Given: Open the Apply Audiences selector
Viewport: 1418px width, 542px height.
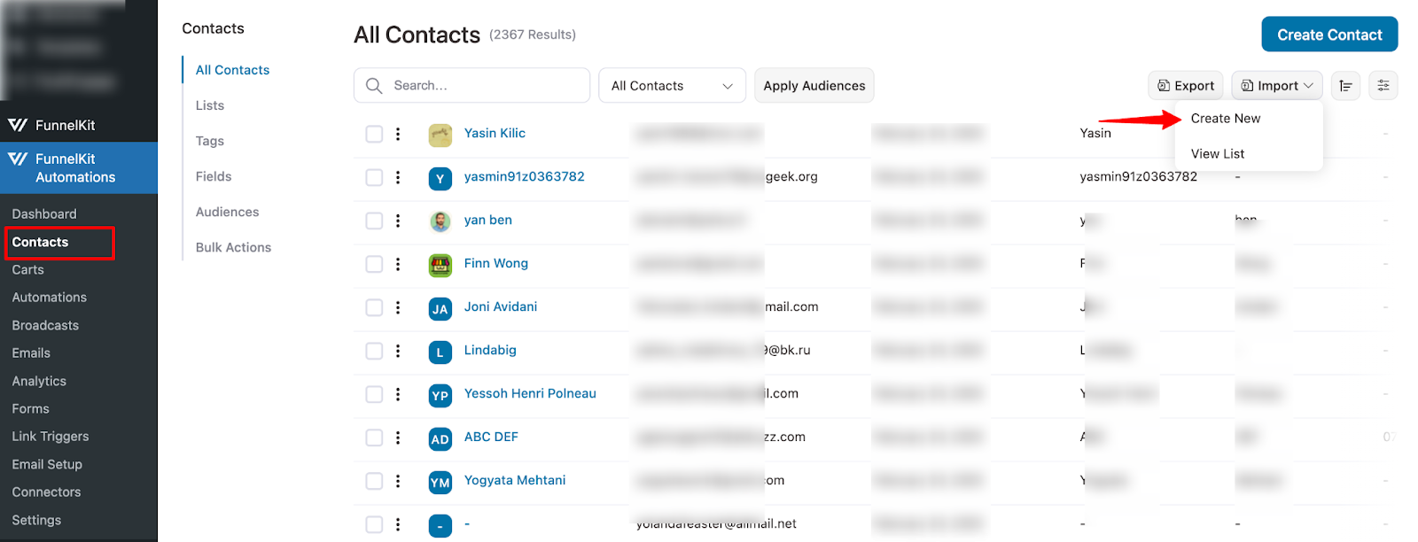Looking at the screenshot, I should (x=813, y=85).
